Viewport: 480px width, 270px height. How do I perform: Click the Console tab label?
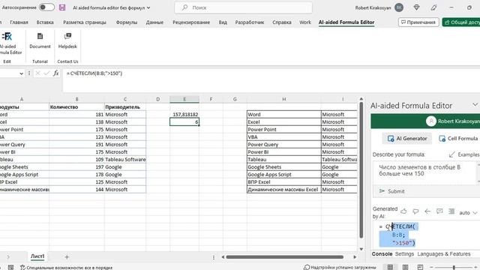click(x=382, y=253)
